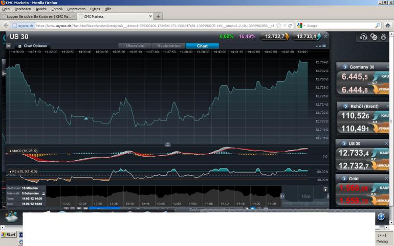Click the app logo icon bottom left
Image resolution: width=394 pixels, height=246 pixels.
pyautogui.click(x=11, y=217)
